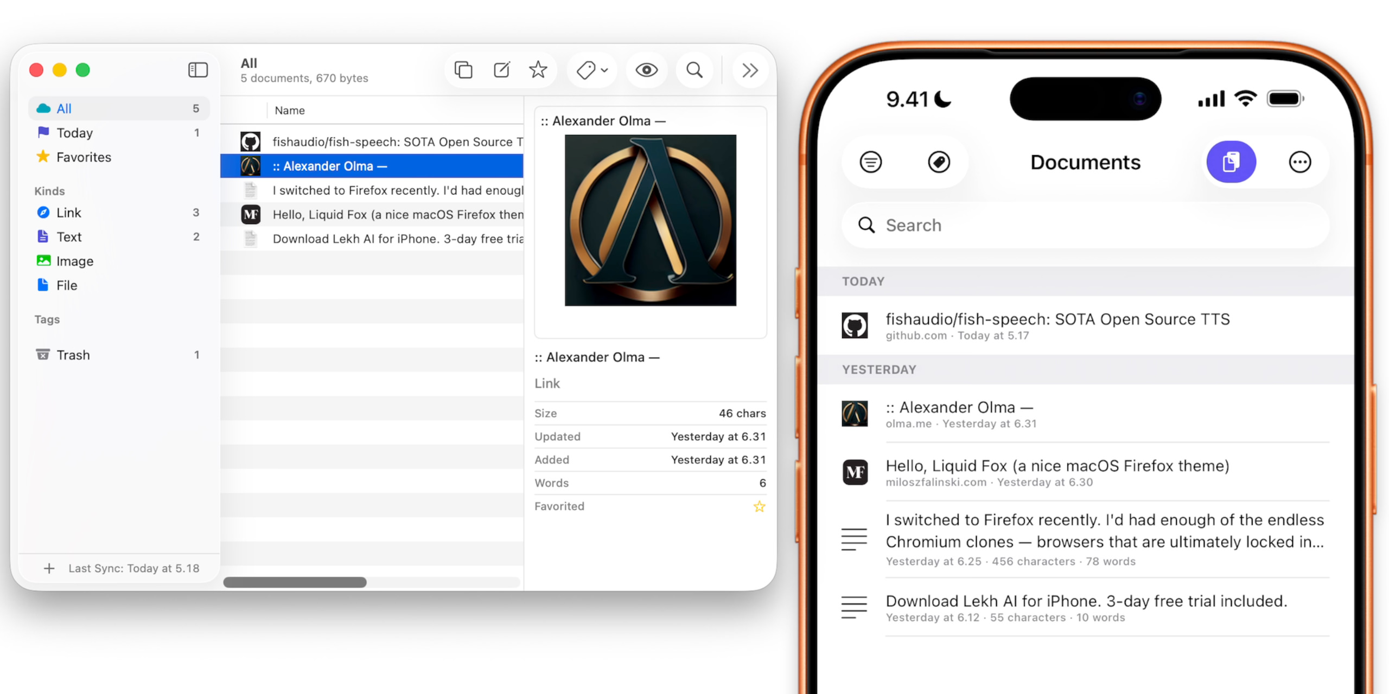
Task: Select Favorites in the sidebar
Action: tap(84, 157)
